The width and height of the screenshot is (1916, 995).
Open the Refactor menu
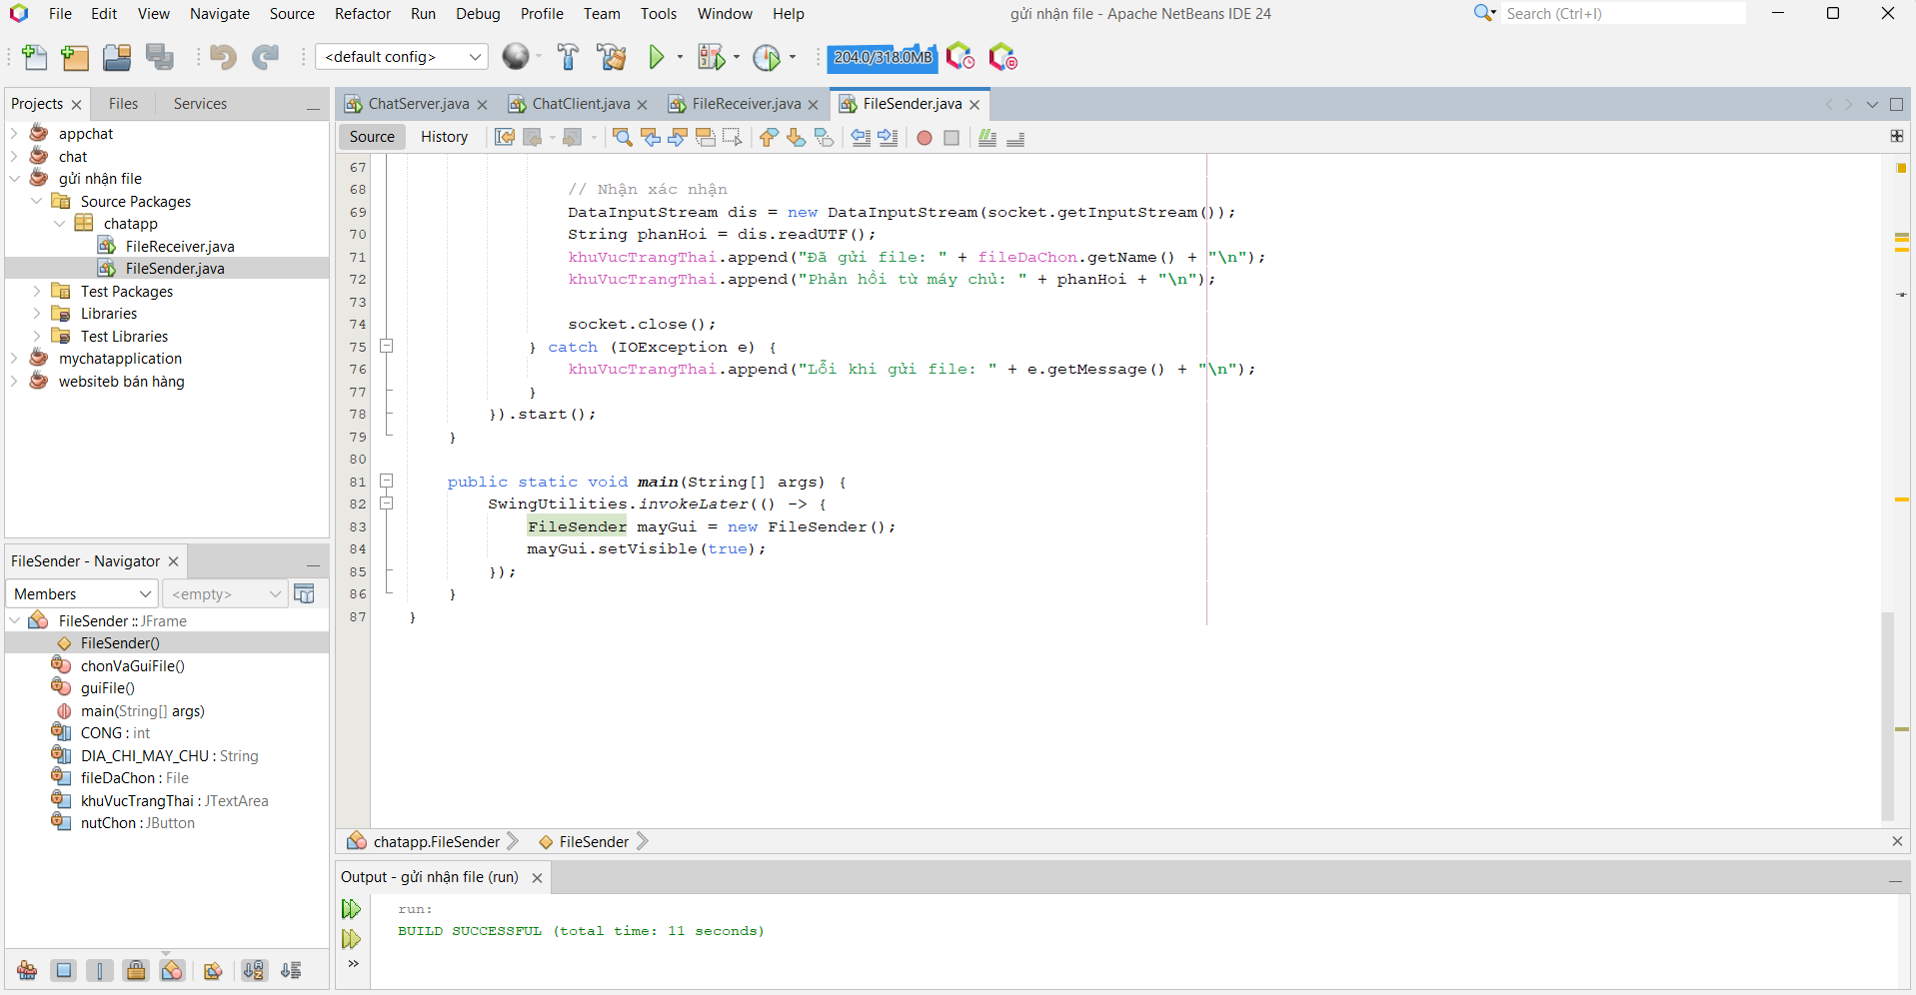(x=362, y=14)
